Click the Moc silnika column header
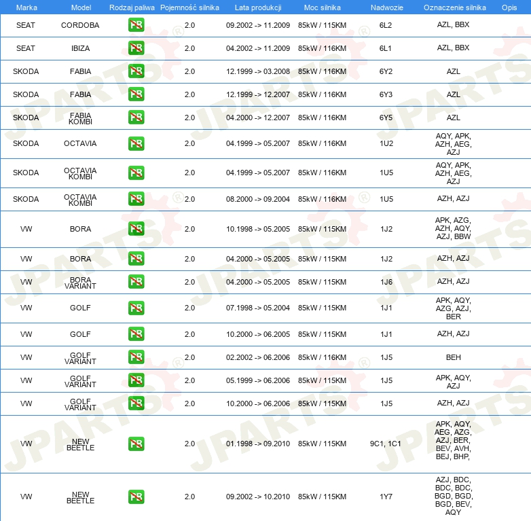Viewport: 531px width, 521px height. point(322,7)
